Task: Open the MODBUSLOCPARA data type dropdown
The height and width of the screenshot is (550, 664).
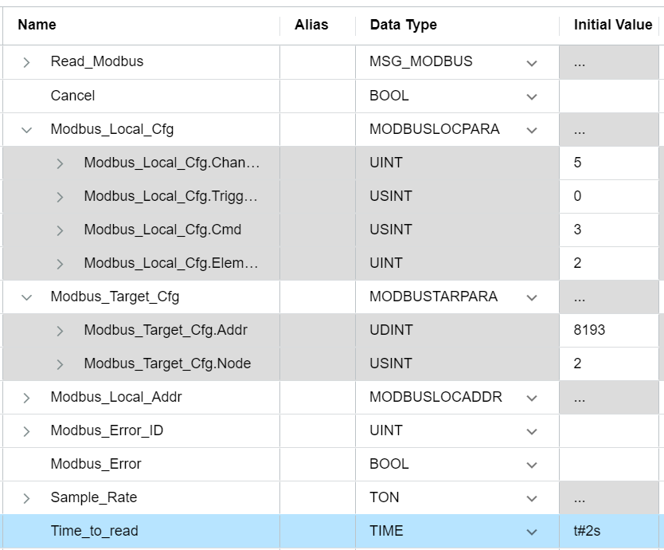Action: pos(532,130)
